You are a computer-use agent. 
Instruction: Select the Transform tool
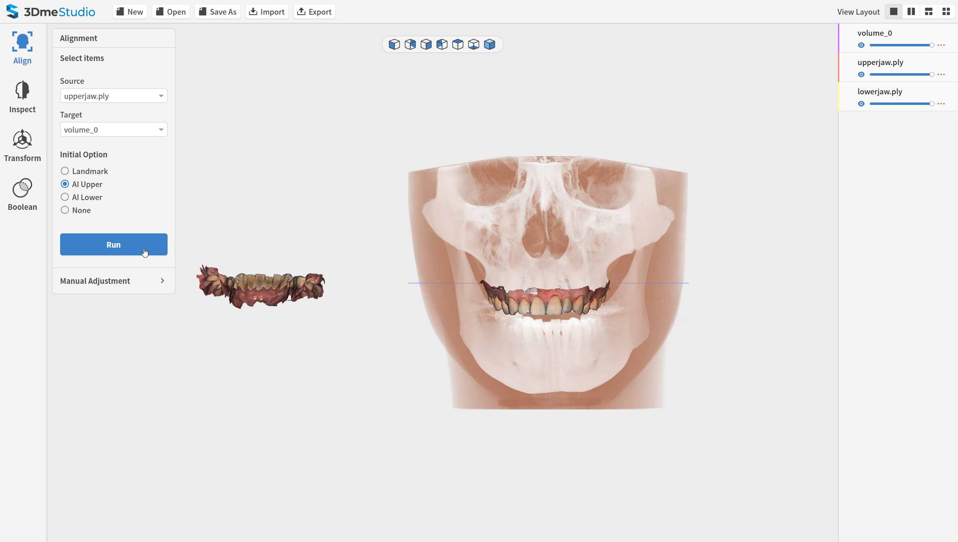point(22,146)
